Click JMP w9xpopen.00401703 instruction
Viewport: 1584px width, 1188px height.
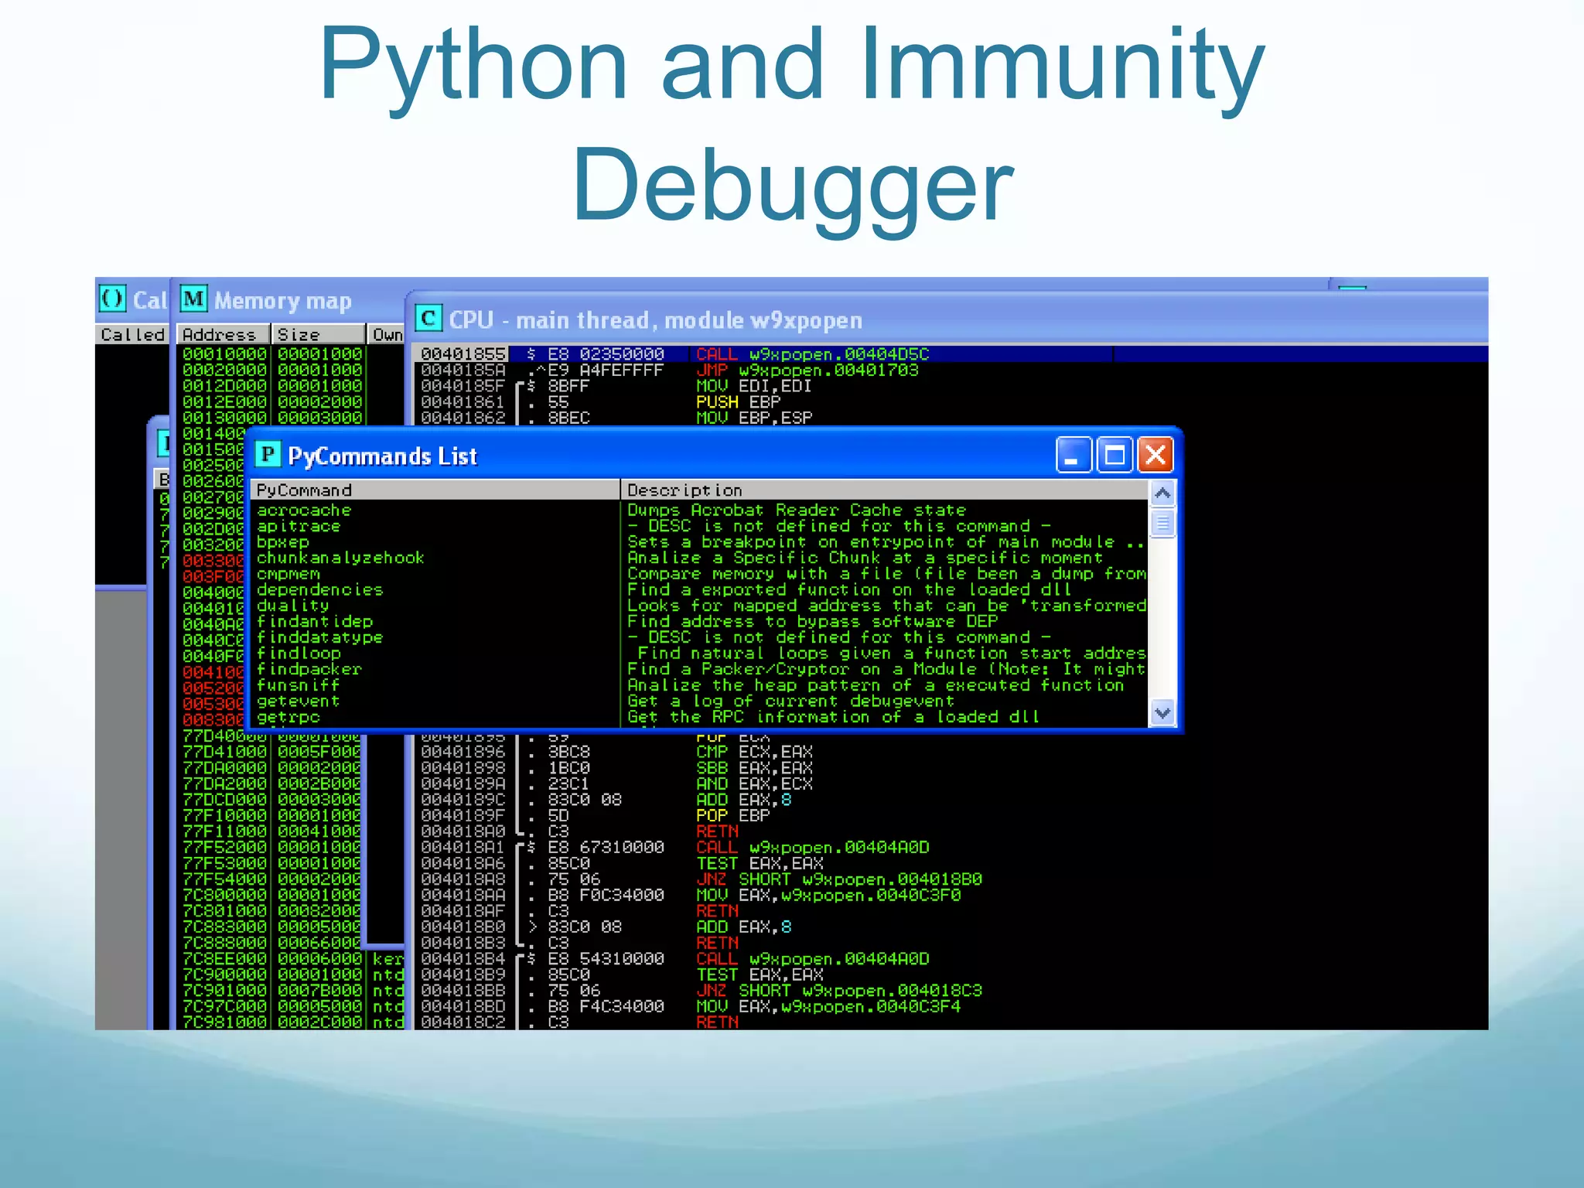point(807,370)
